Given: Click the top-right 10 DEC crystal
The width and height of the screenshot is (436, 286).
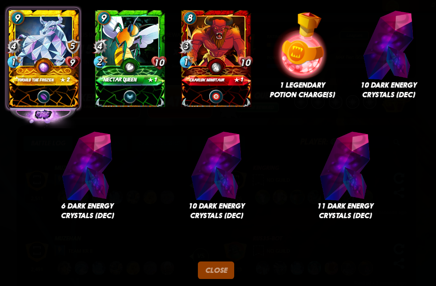Looking at the screenshot, I should pos(389,45).
